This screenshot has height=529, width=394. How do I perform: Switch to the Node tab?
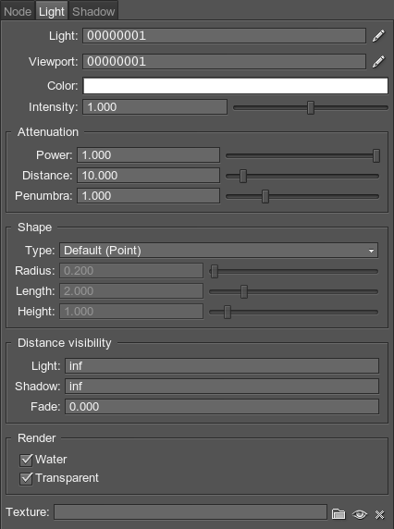18,11
